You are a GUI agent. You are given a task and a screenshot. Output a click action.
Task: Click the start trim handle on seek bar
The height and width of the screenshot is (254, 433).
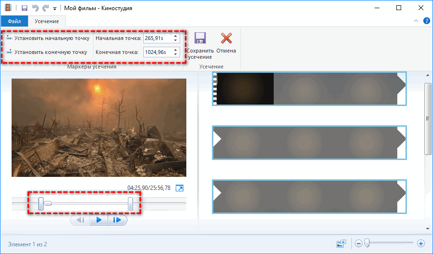point(41,203)
